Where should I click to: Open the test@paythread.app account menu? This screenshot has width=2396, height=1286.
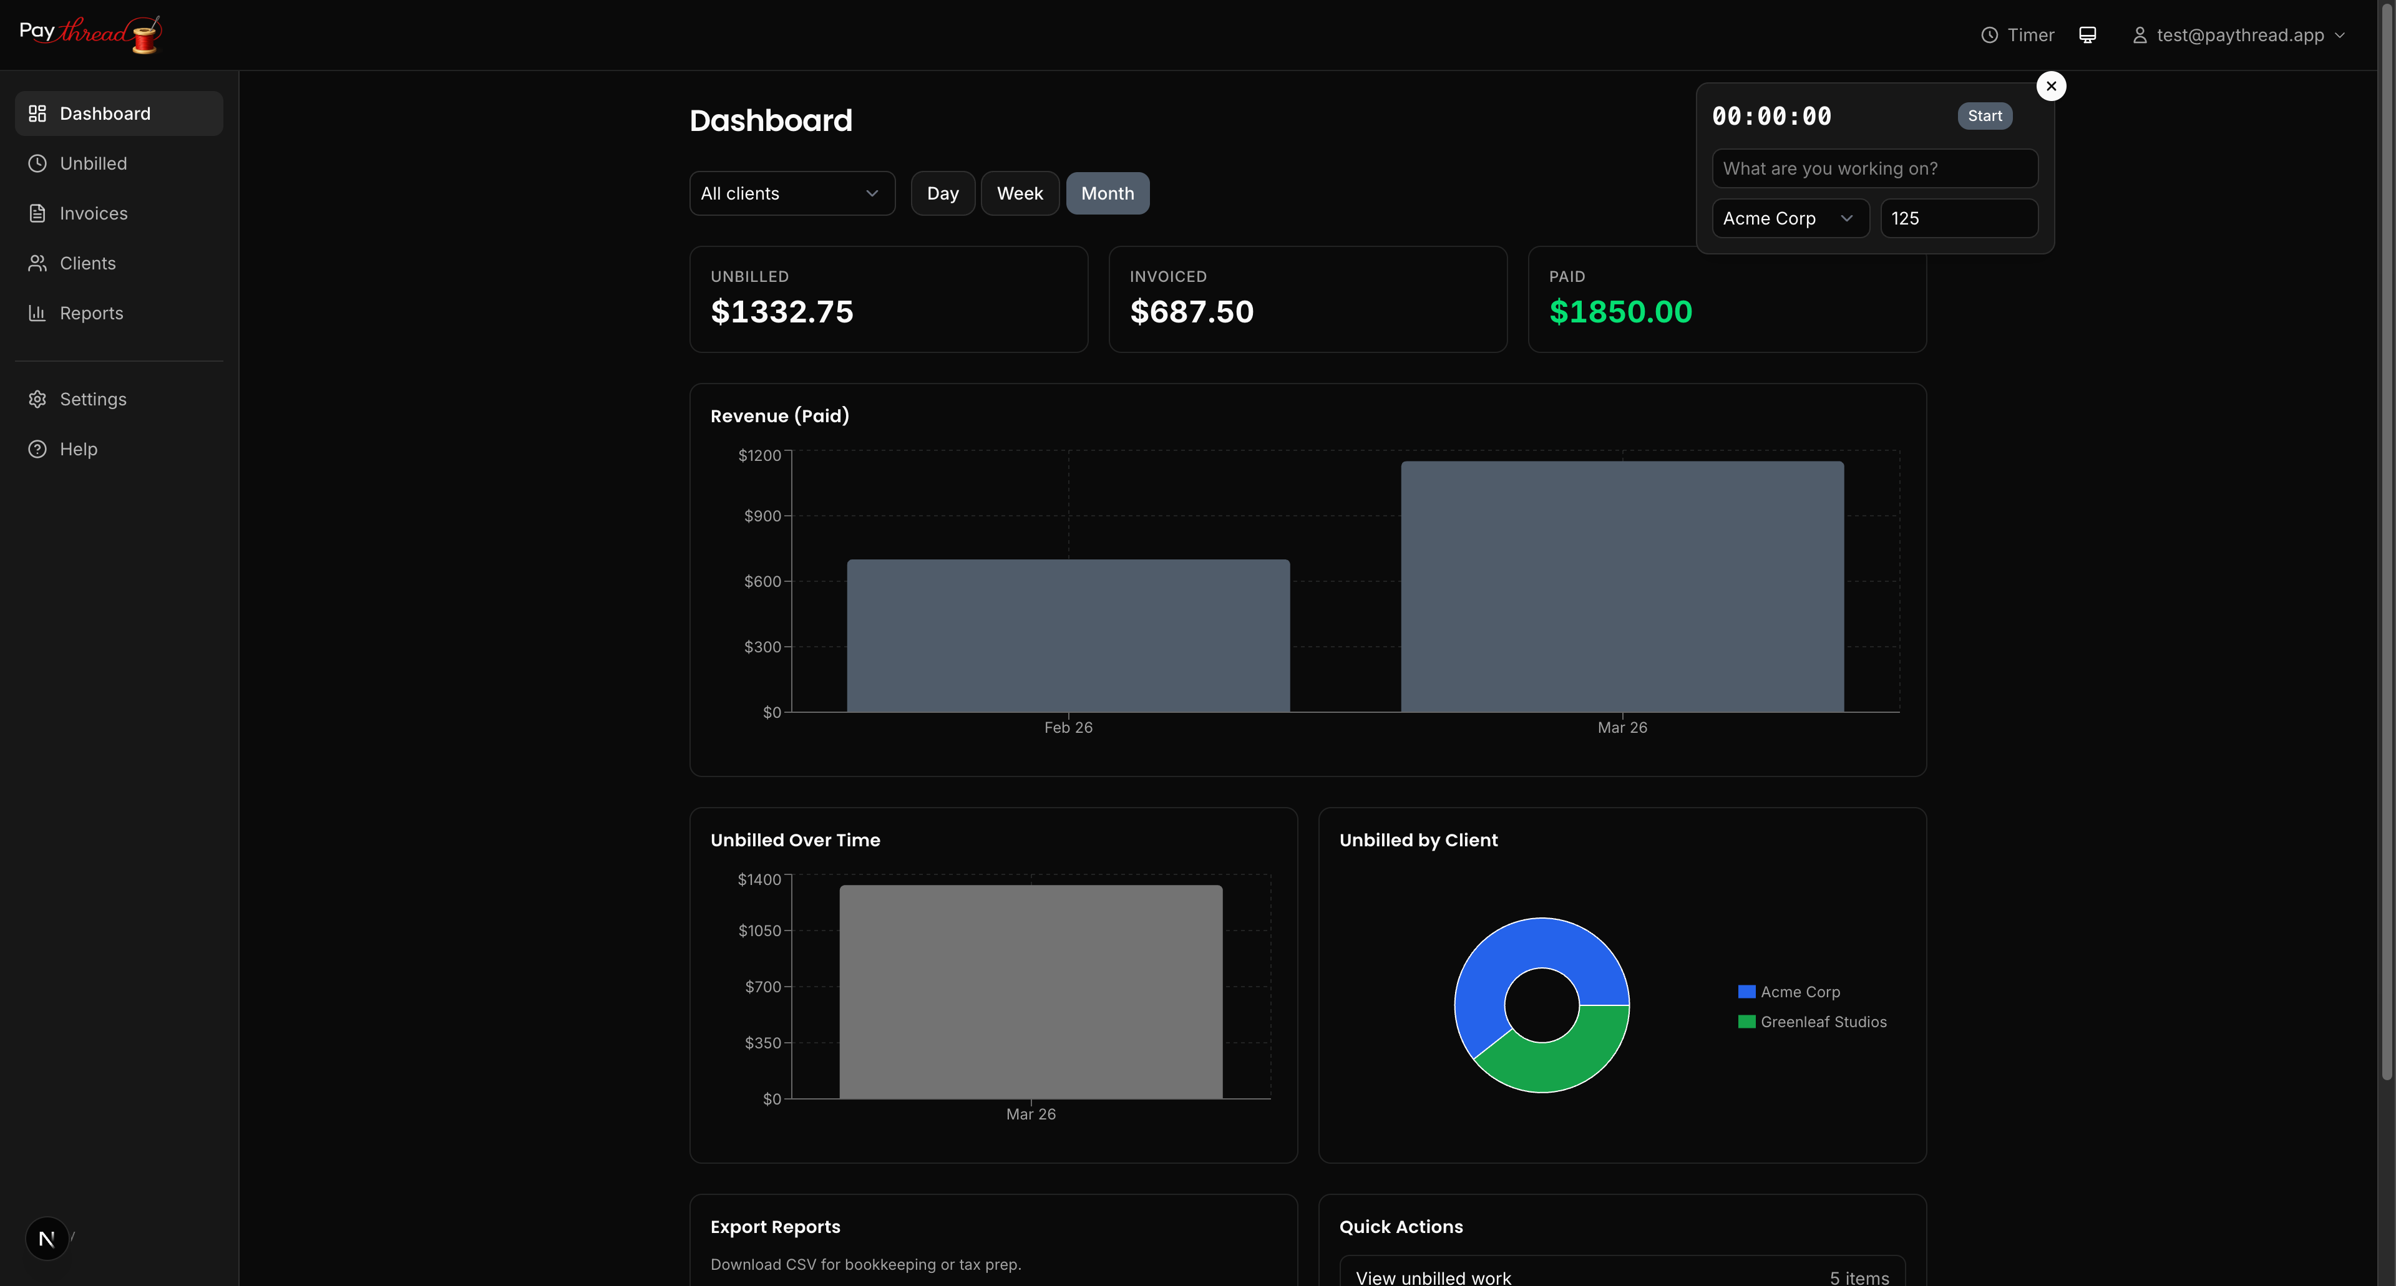2239,36
